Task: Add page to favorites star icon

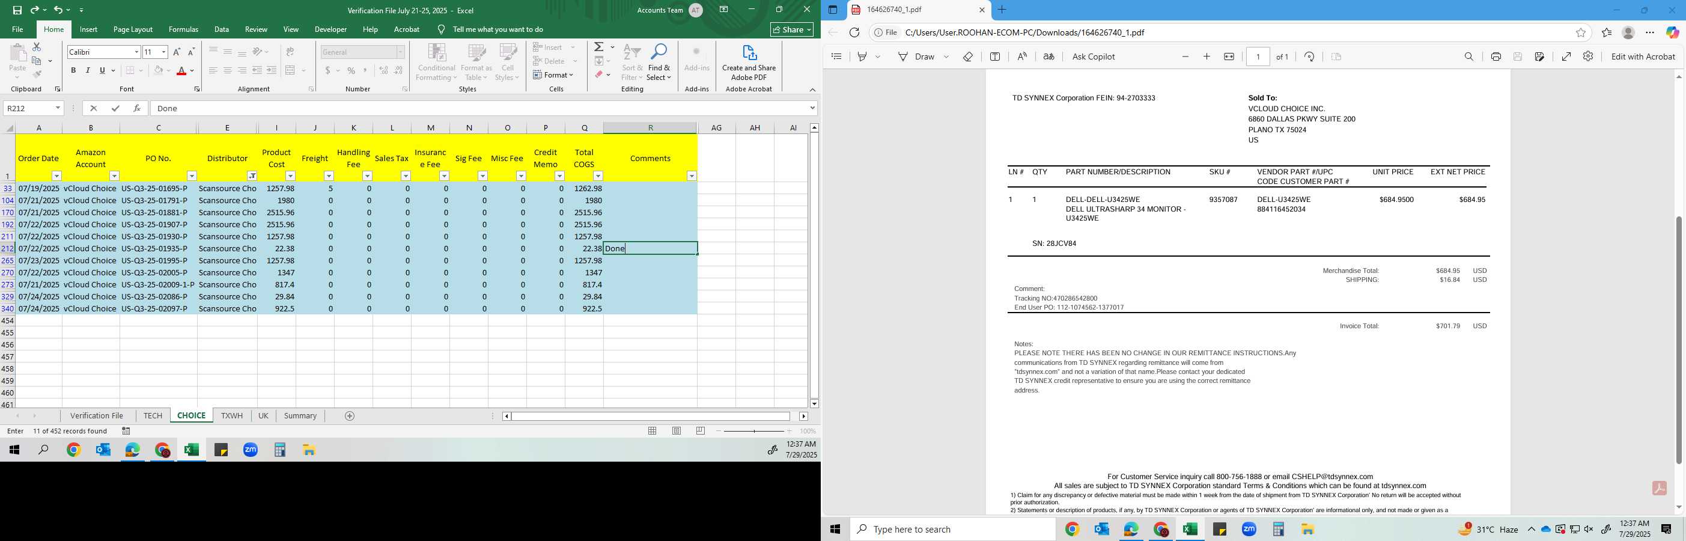Action: coord(1581,32)
